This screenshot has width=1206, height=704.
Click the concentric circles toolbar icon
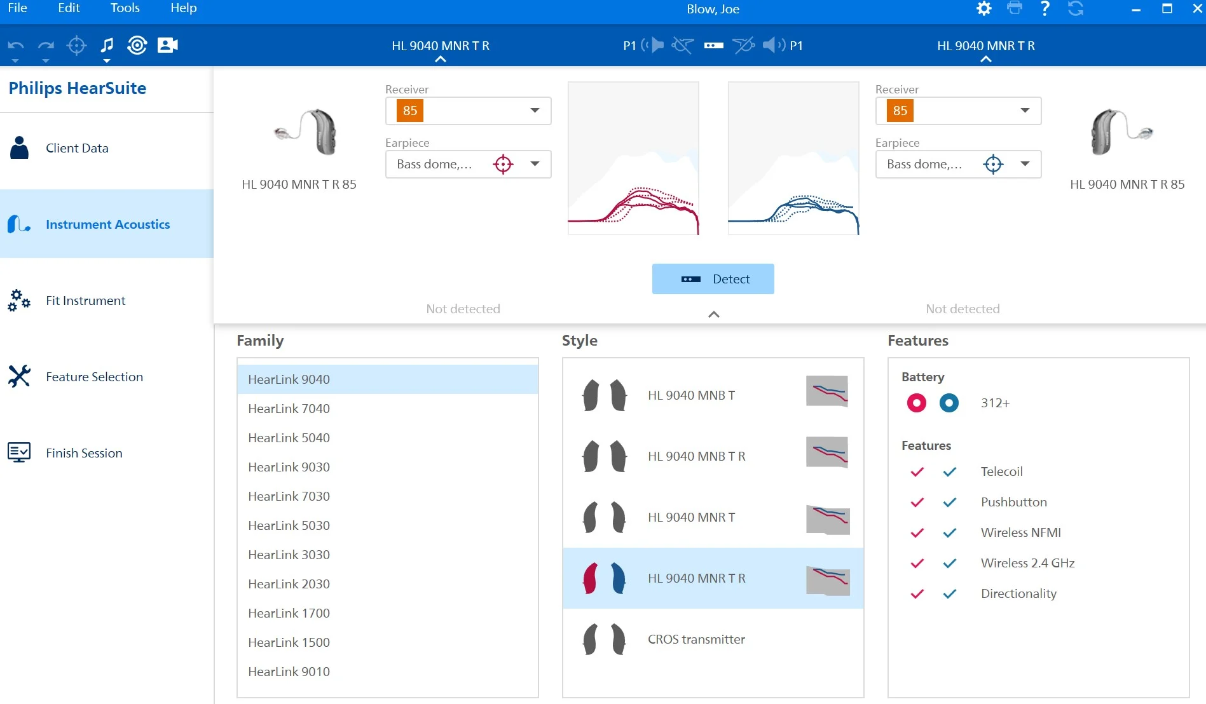[137, 45]
